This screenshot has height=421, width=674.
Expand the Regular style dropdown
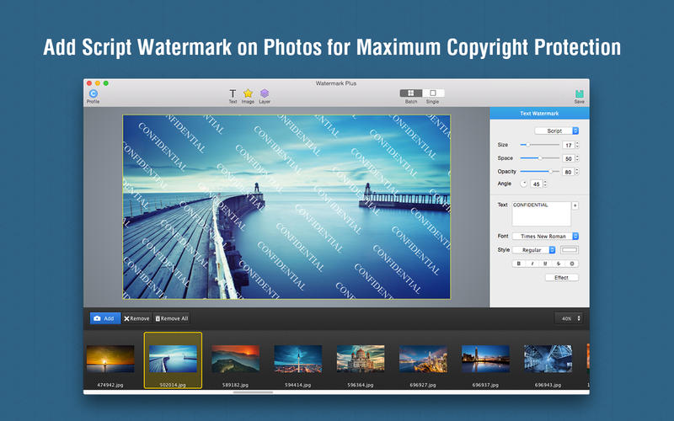535,250
